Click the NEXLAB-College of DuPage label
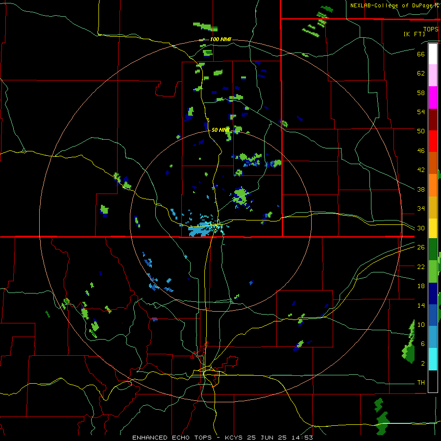441x441 pixels. 394,5
